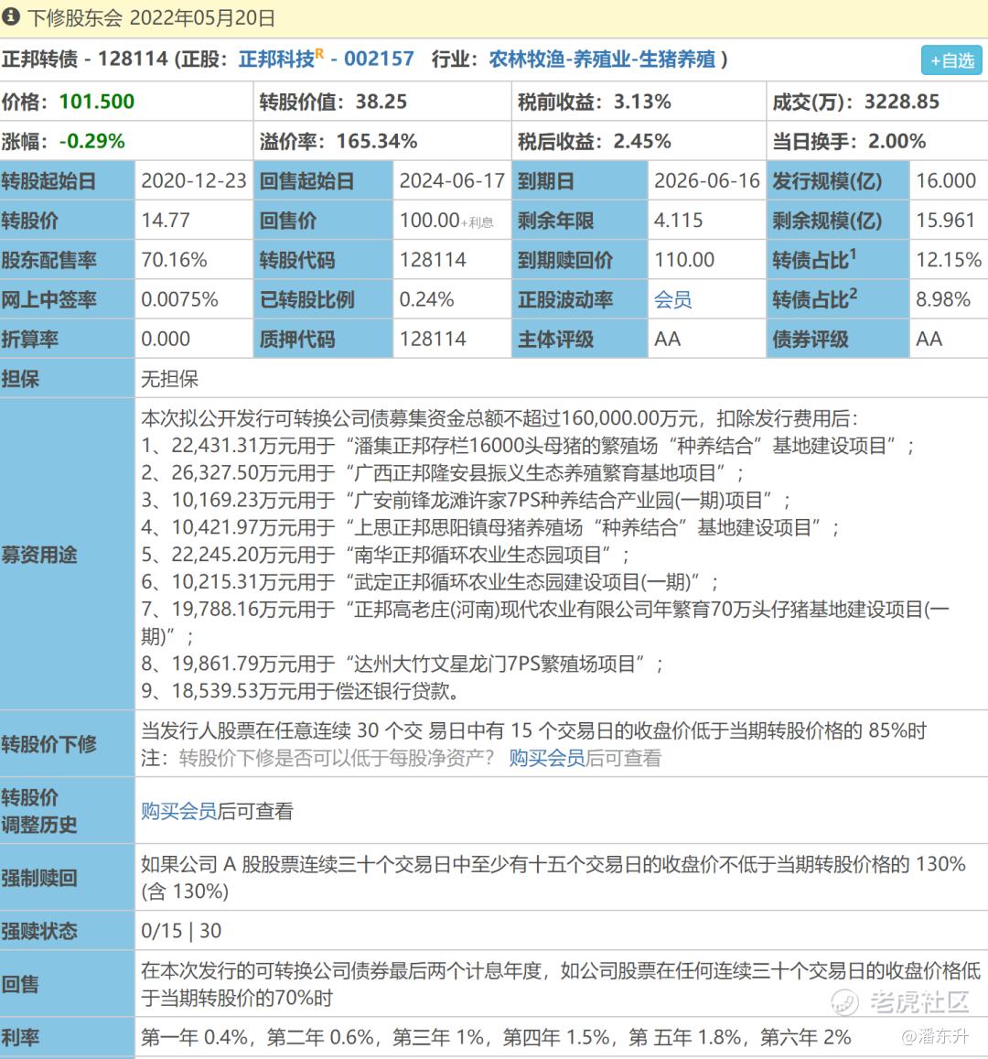Click the 到期日 date 2026-06-16
This screenshot has height=1059, width=988.
pos(706,180)
